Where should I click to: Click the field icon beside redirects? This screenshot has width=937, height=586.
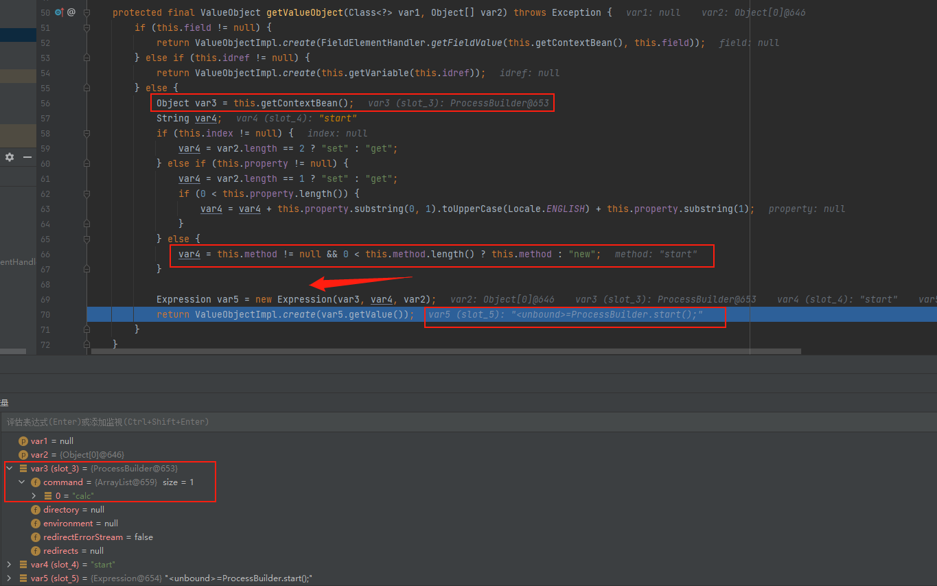click(x=36, y=551)
